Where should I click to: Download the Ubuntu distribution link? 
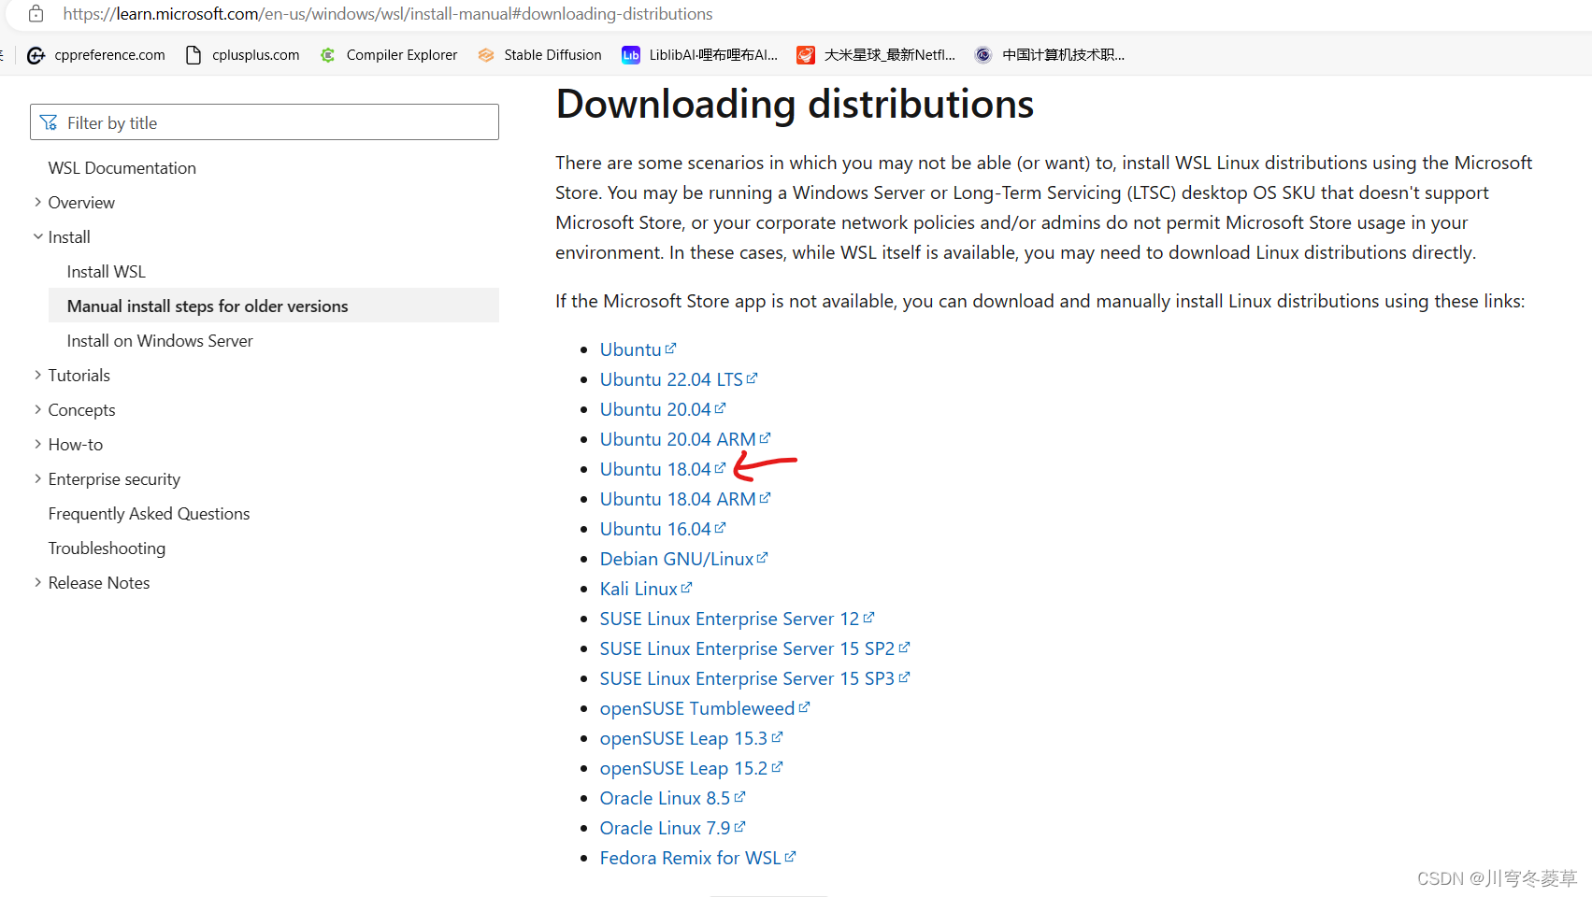click(x=638, y=349)
